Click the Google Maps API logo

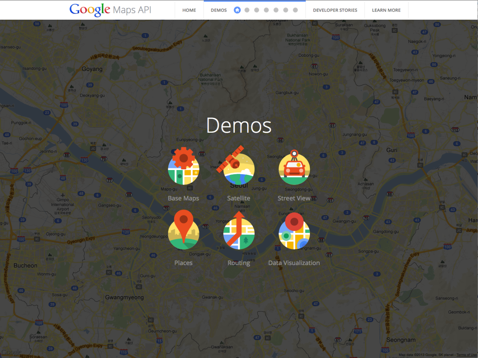110,10
